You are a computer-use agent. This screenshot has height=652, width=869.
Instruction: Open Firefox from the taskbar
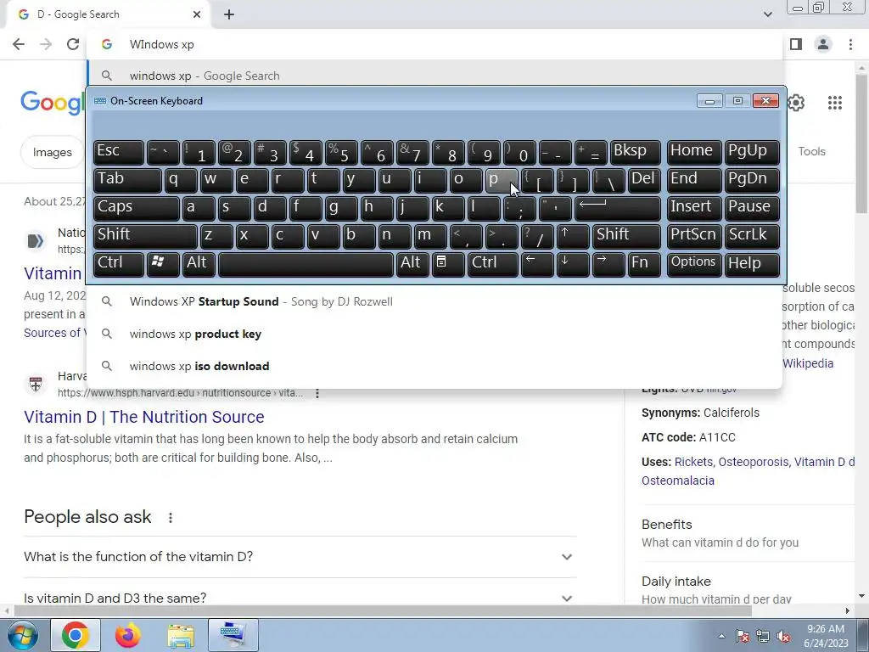[x=127, y=635]
